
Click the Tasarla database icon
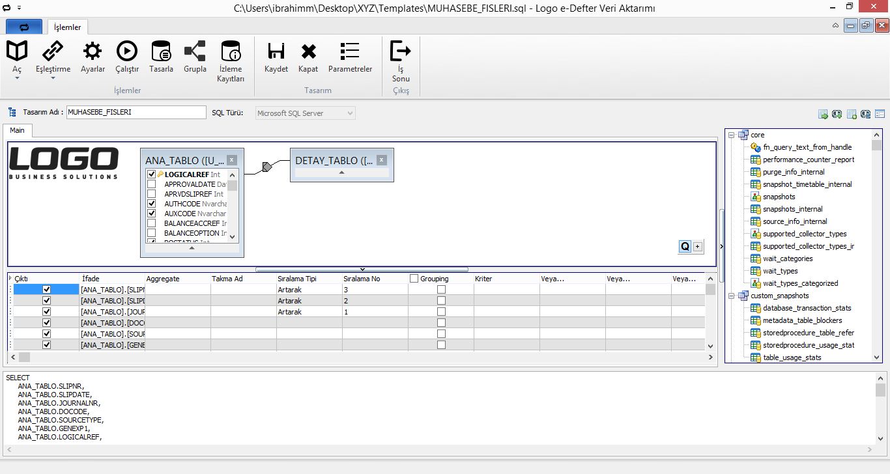pos(161,51)
